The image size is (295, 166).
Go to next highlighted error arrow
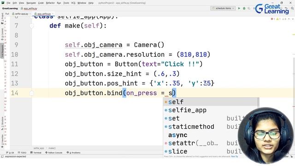(293, 19)
